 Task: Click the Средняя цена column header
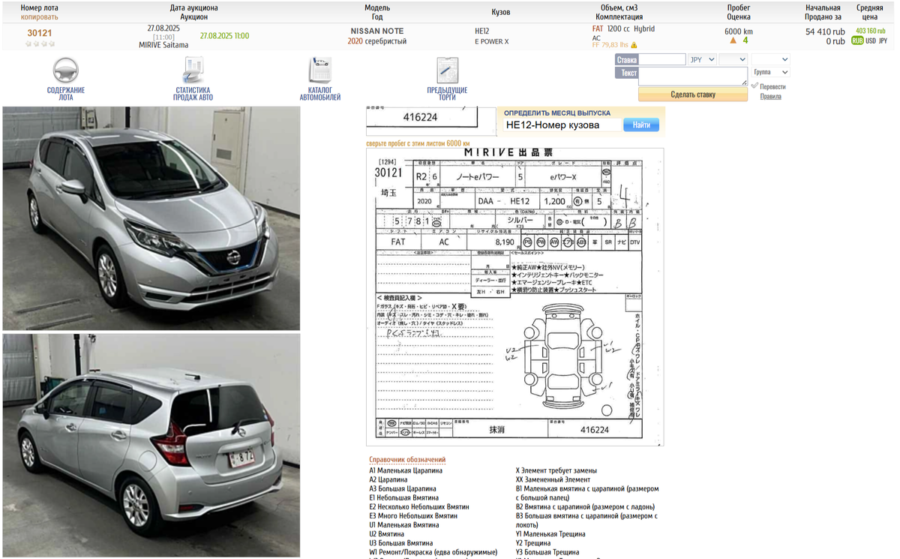click(870, 12)
